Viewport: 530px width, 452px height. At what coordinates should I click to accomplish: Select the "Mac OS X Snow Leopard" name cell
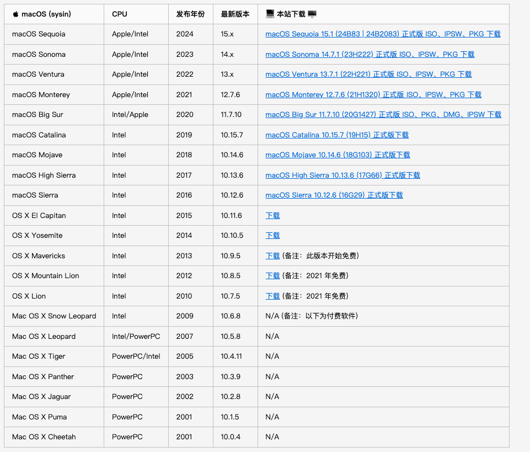click(x=54, y=316)
